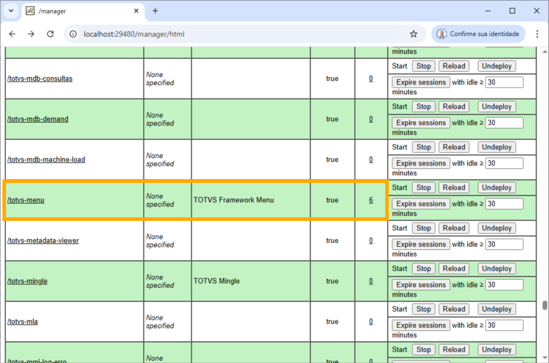Expire sessions for /totvs-mla

(x=421, y=325)
